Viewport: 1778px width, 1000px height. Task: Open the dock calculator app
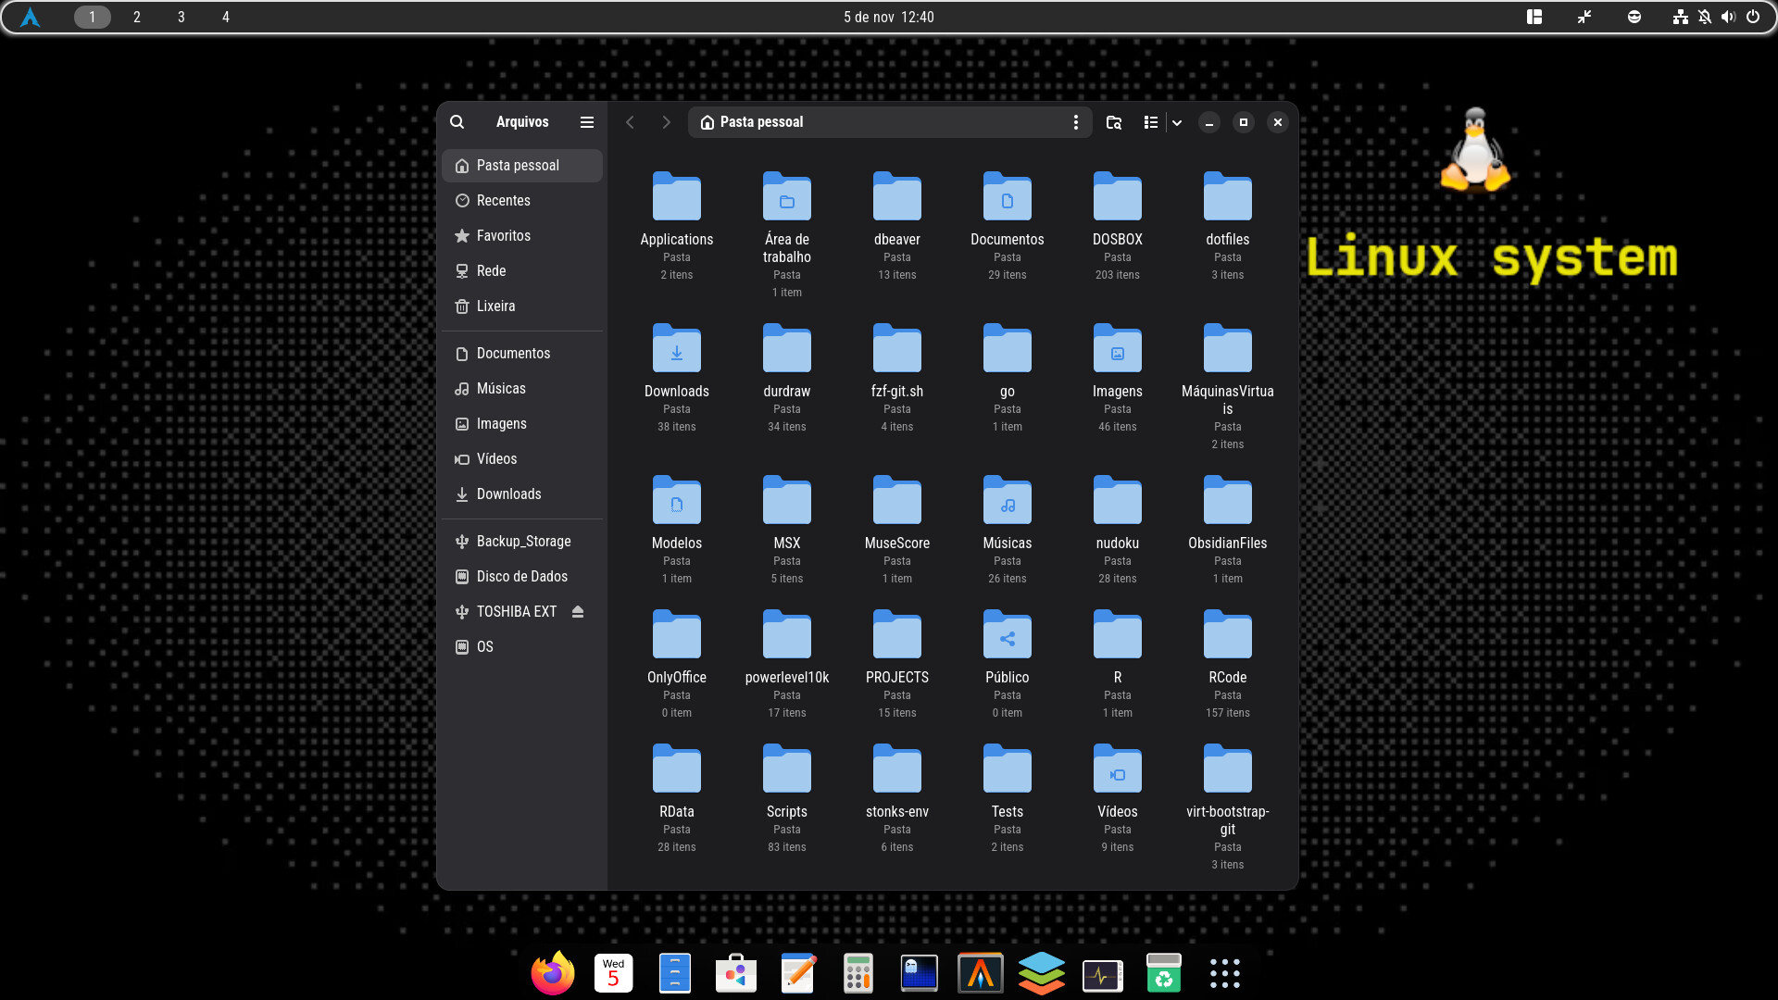click(858, 974)
